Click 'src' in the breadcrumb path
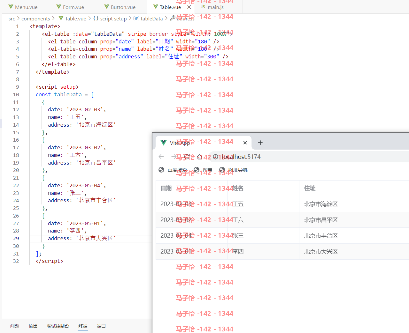The image size is (409, 333). tap(12, 18)
